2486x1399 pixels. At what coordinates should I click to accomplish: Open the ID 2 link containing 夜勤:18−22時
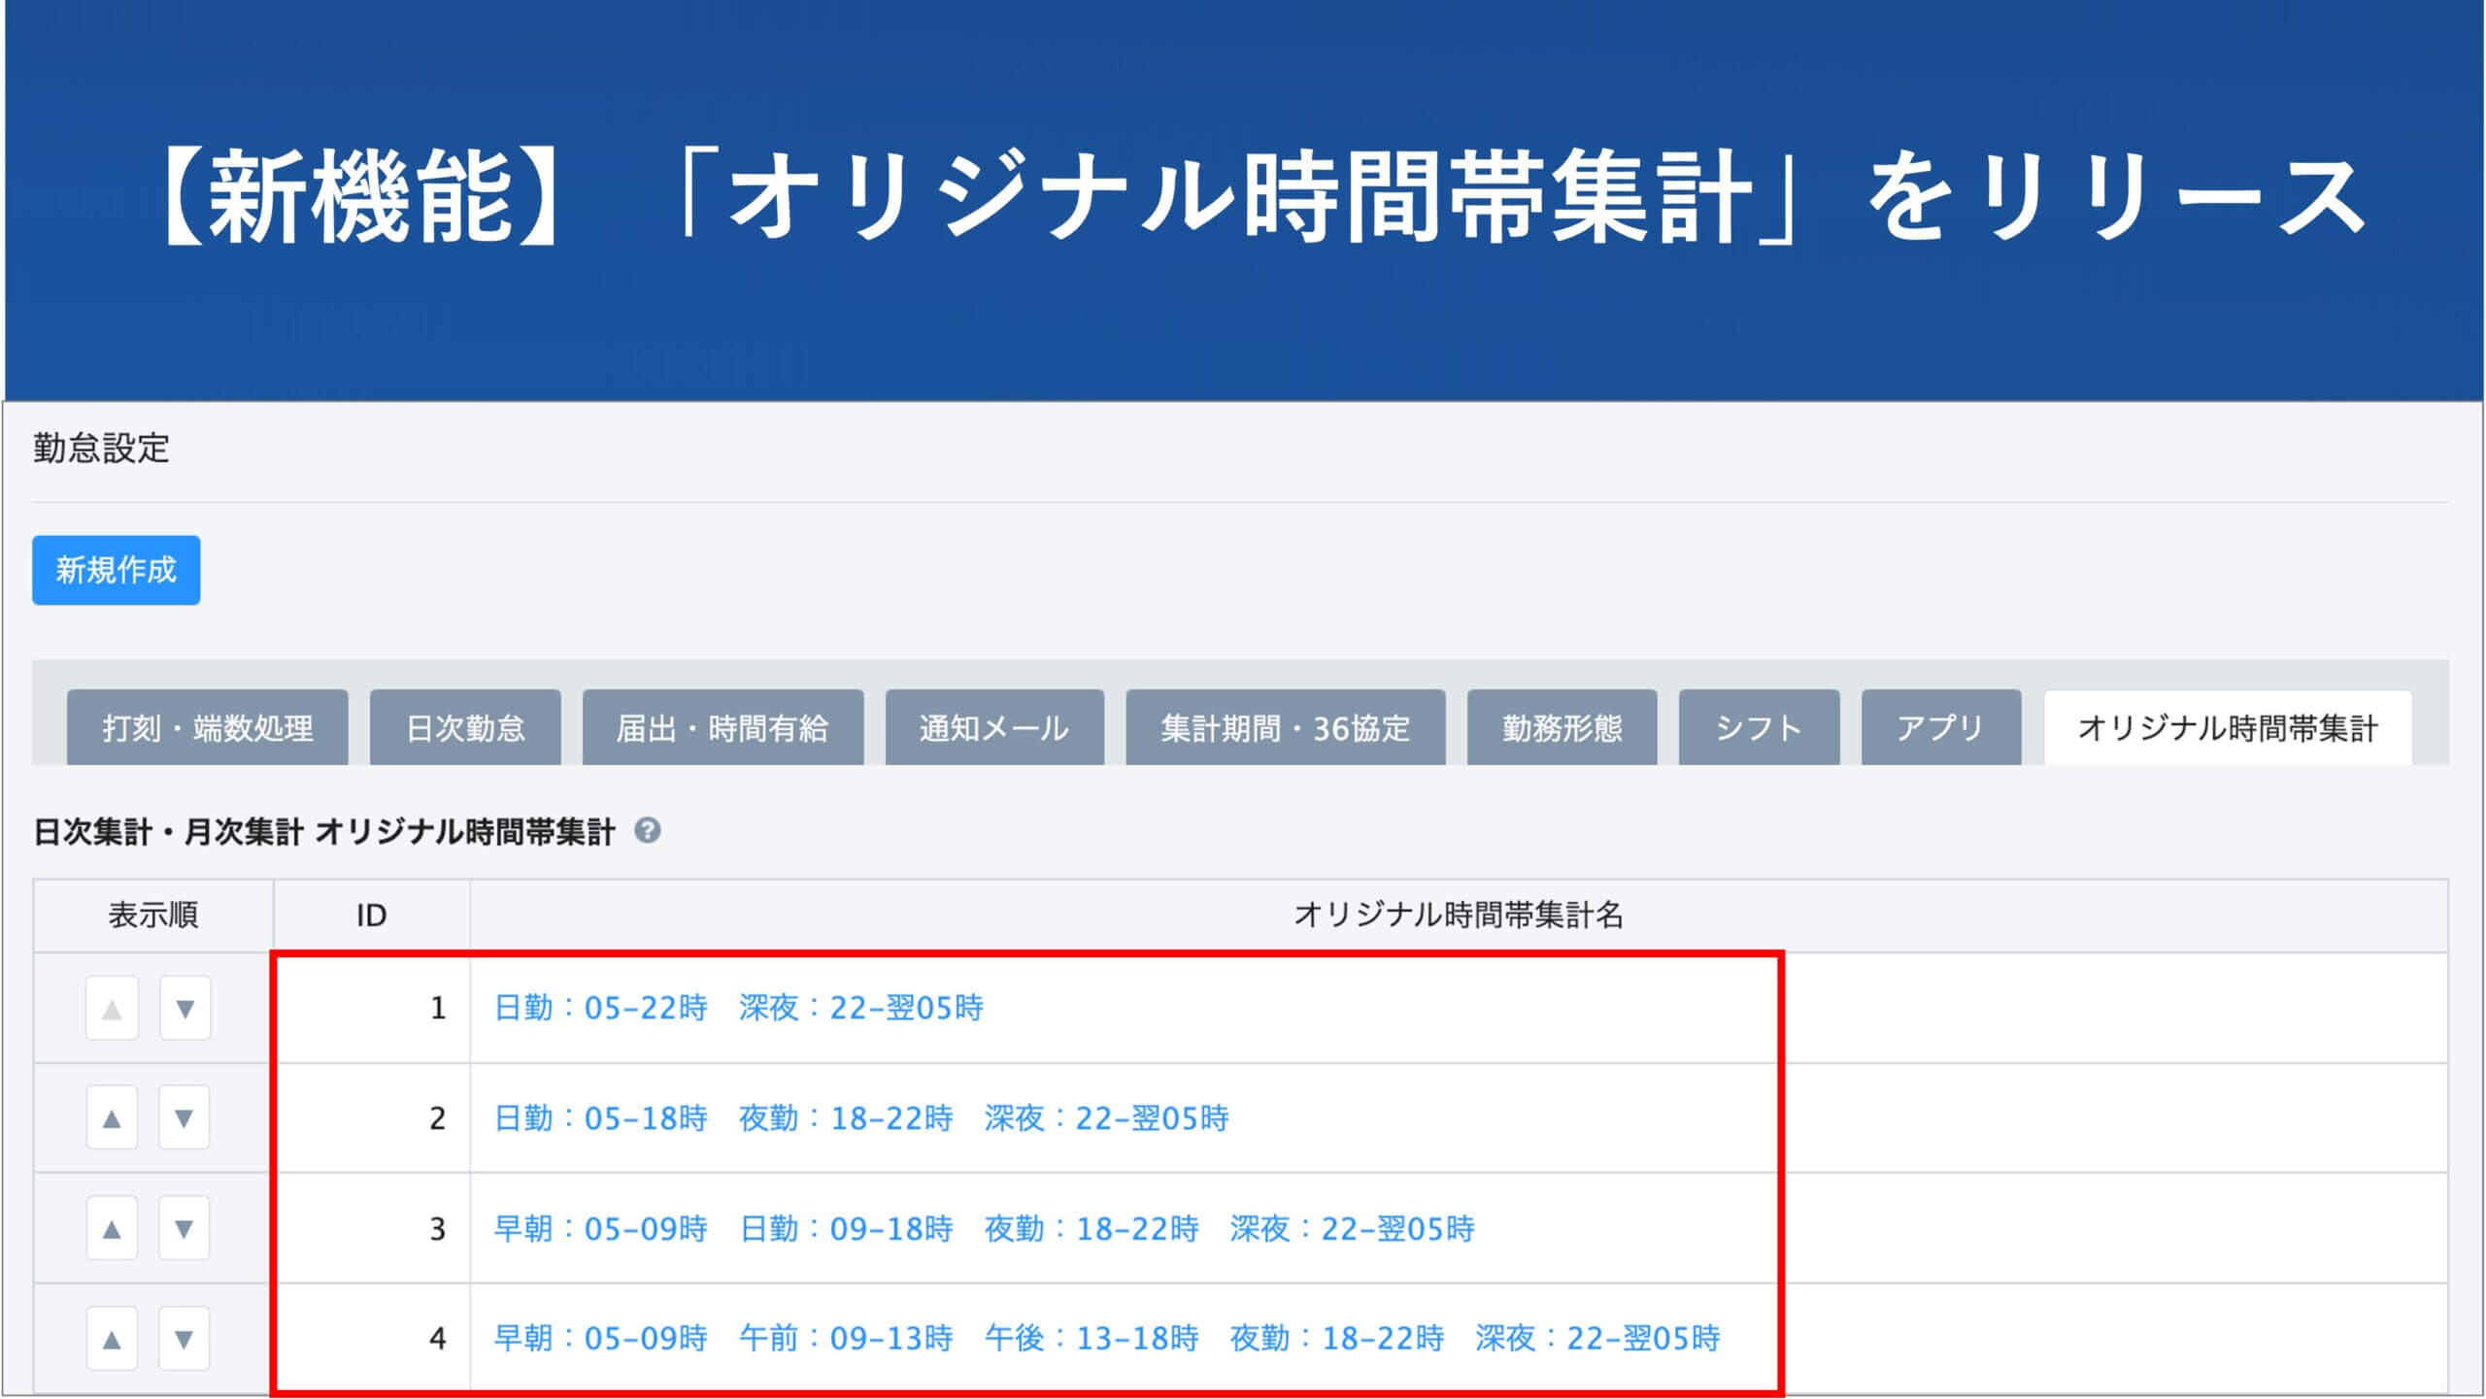pos(861,1118)
